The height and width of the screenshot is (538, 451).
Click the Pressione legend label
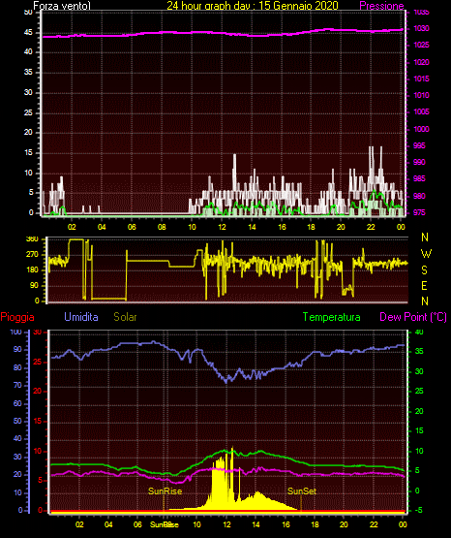[x=381, y=6]
